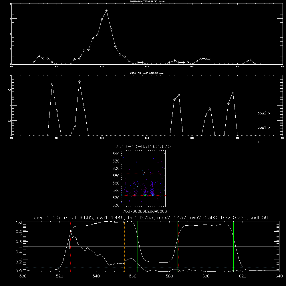Click the 'cent 555.5' value in stats line
Viewport: 286px width, 286px height.
(47, 218)
